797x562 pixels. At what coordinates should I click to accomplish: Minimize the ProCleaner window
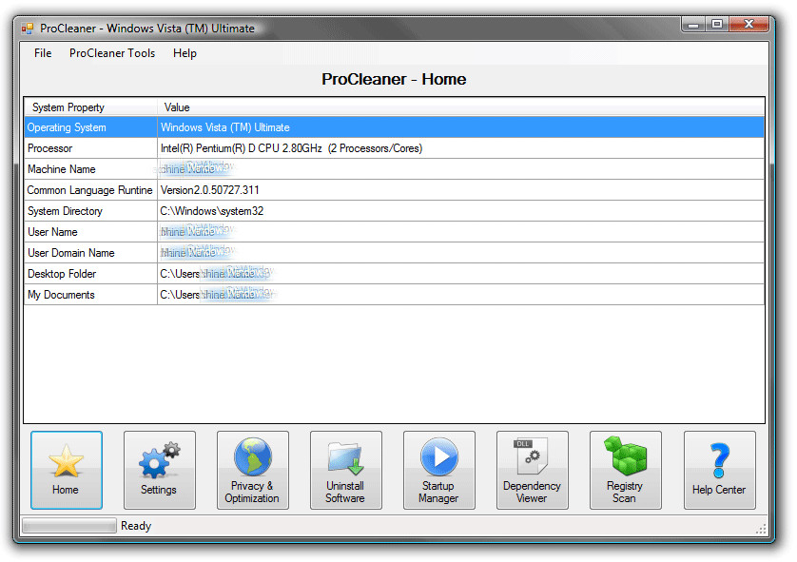click(692, 24)
